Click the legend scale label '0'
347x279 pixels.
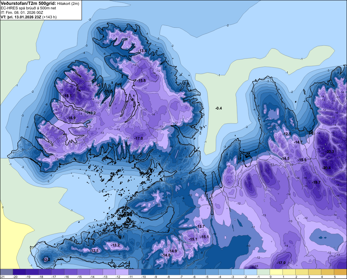(x=270, y=277)
